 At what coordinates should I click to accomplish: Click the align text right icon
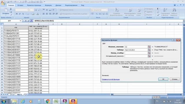pyautogui.click(x=50, y=14)
